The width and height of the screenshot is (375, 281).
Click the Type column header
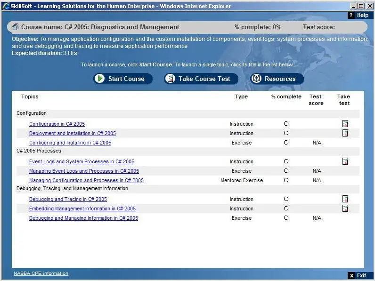pos(241,96)
